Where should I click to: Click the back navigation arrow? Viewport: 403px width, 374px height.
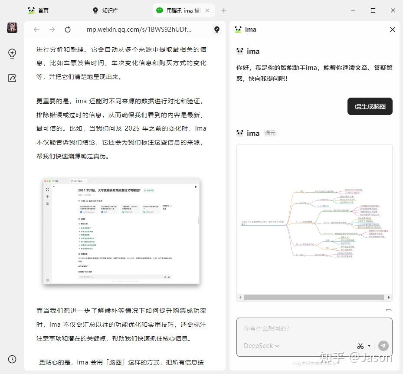36,30
